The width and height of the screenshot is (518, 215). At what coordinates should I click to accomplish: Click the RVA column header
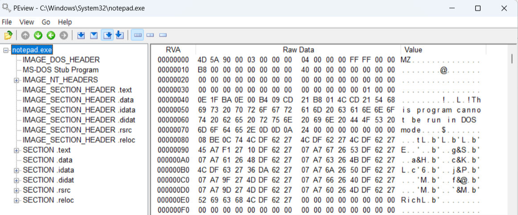pyautogui.click(x=173, y=50)
